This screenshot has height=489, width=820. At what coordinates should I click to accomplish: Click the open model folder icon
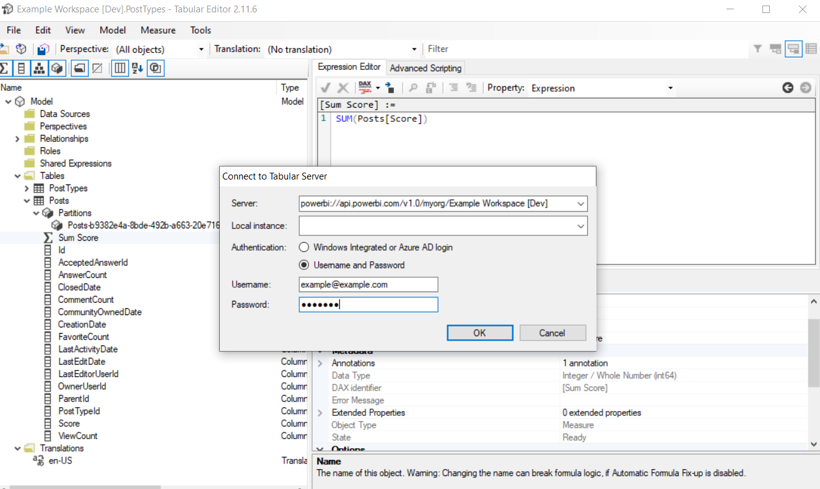(4, 49)
